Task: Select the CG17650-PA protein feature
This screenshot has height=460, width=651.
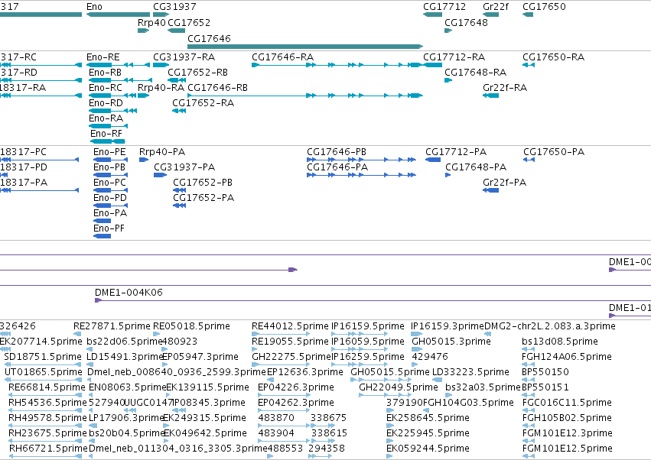Action: (529, 160)
